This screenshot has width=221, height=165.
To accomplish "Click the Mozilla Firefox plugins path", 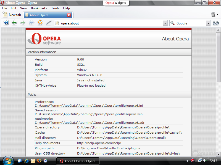I will click(109, 148).
